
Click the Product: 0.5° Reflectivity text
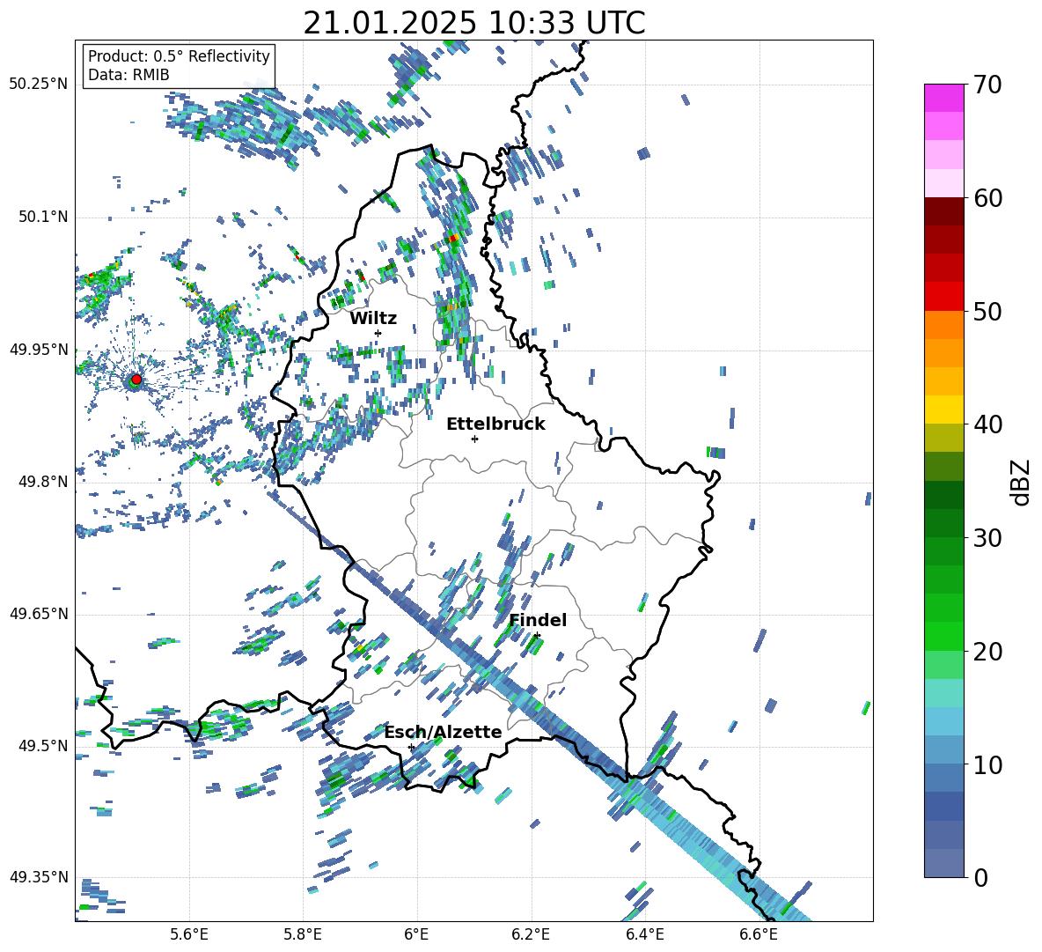pos(179,56)
